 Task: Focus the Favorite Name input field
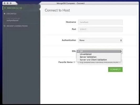tap(100, 62)
